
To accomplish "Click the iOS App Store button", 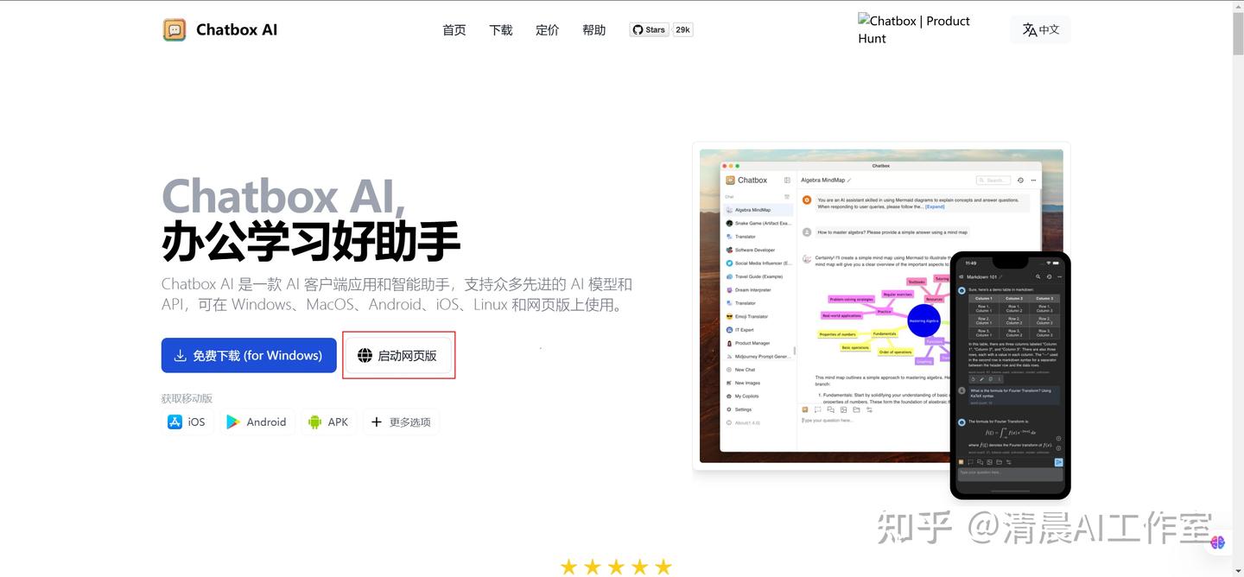I will [x=187, y=422].
